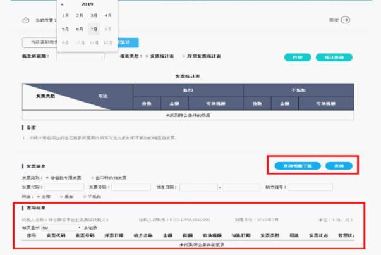Click the 查询明细下载 download button
This screenshot has width=381, height=255.
coord(298,166)
